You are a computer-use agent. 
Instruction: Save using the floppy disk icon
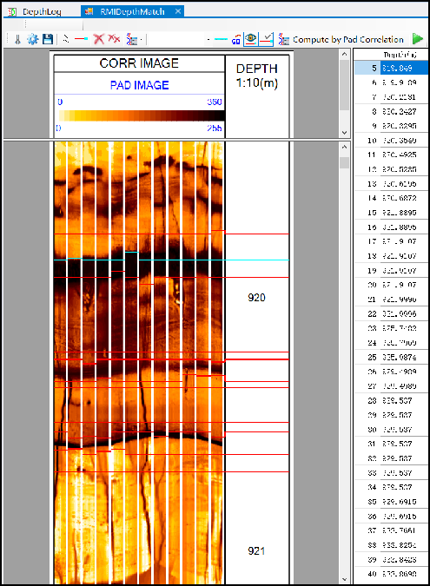tap(48, 39)
